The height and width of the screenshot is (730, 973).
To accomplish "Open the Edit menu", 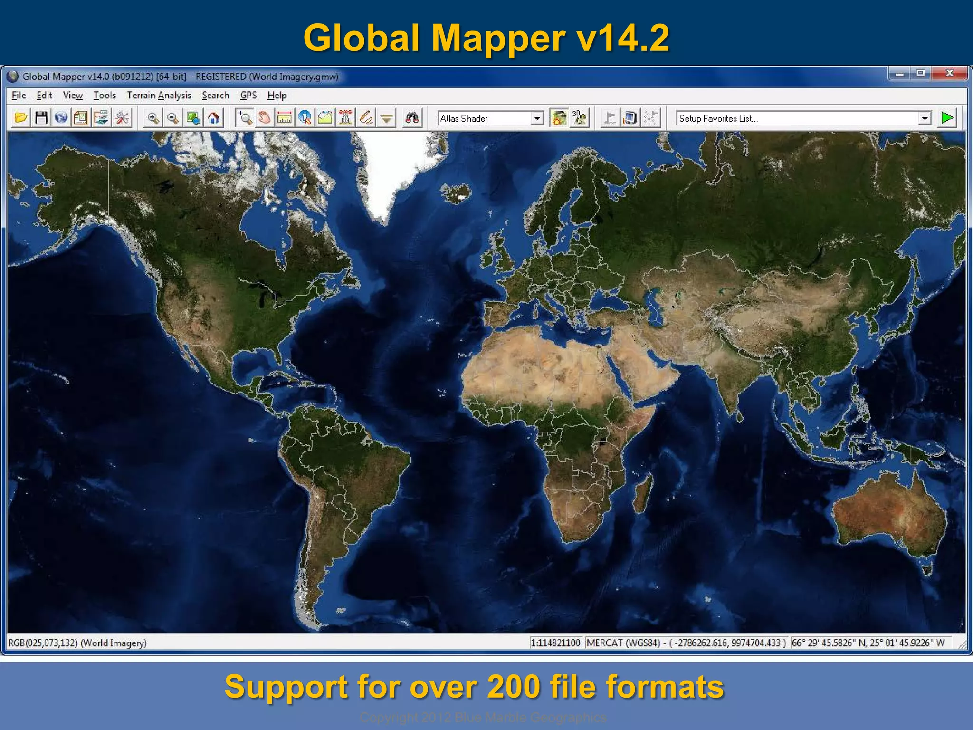I will click(44, 96).
